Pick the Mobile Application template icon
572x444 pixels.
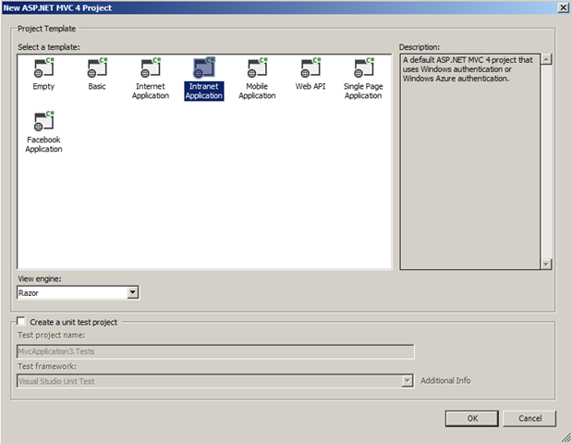(x=257, y=68)
